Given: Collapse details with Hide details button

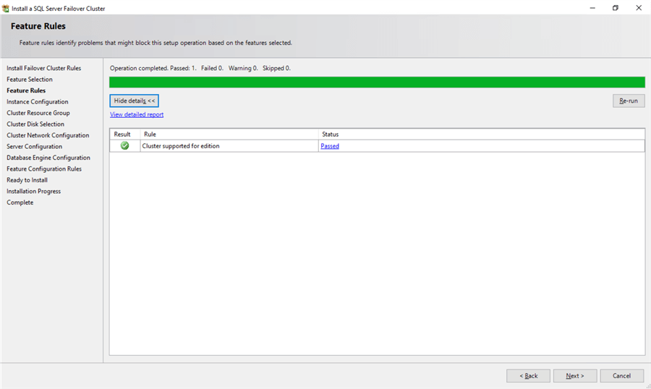Looking at the screenshot, I should click(x=134, y=101).
